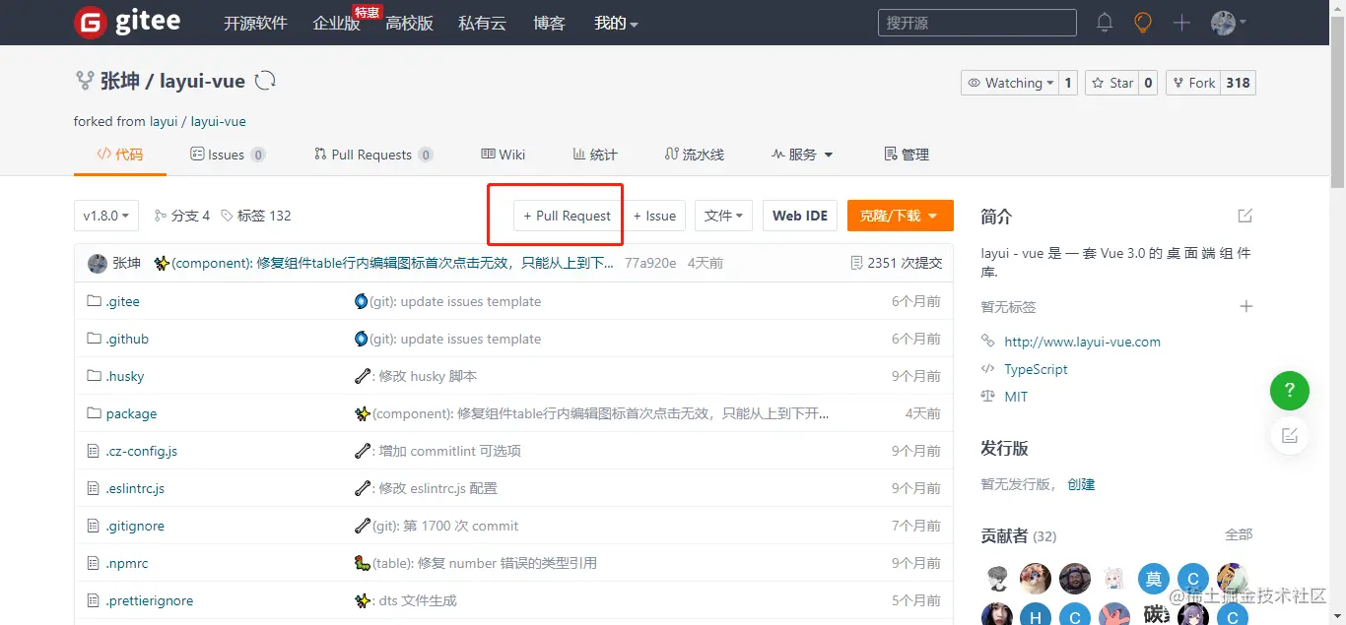1346x625 pixels.
Task: Click the edit introduction icon
Action: 1245,216
